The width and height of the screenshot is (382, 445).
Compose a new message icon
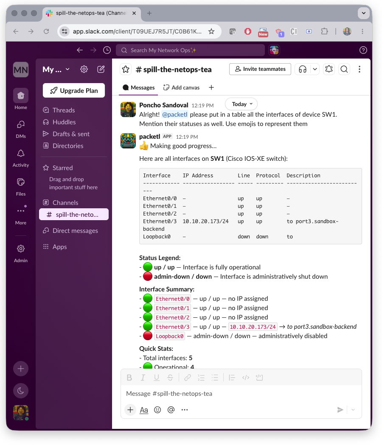(x=101, y=69)
